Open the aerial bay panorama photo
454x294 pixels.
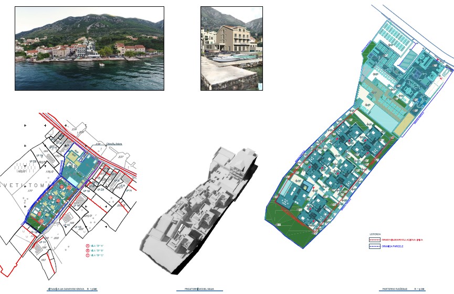pos(89,49)
